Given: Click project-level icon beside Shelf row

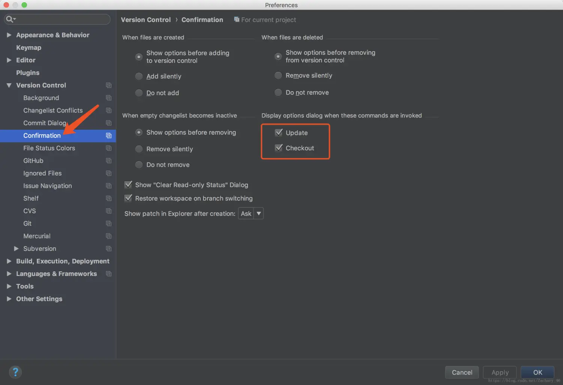Looking at the screenshot, I should tap(108, 198).
